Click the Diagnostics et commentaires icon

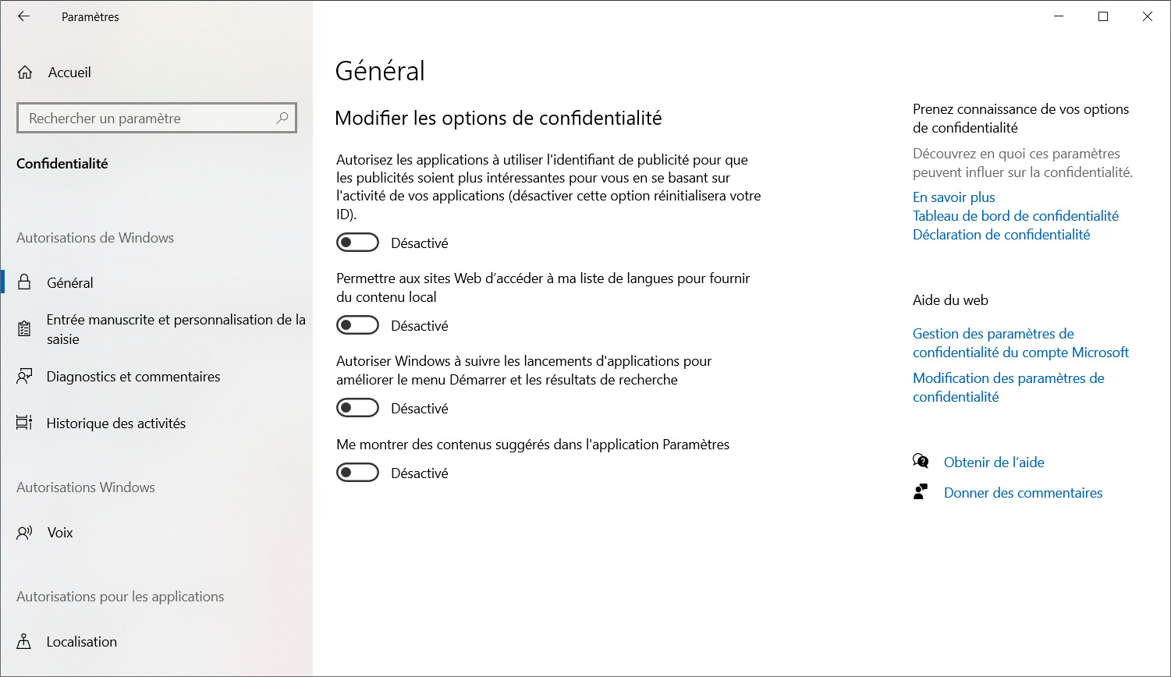25,377
